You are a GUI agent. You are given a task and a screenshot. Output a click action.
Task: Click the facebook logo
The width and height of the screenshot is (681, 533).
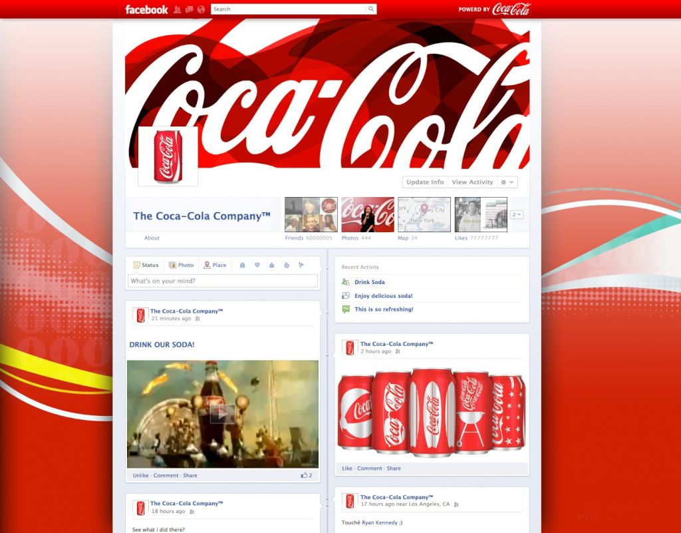tap(147, 9)
